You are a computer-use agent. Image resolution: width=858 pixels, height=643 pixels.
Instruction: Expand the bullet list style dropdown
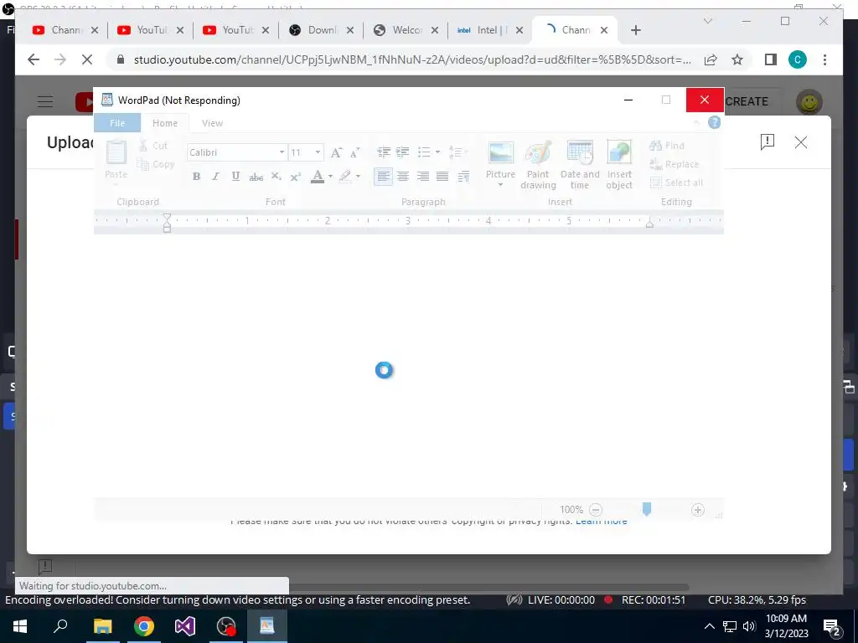(437, 152)
